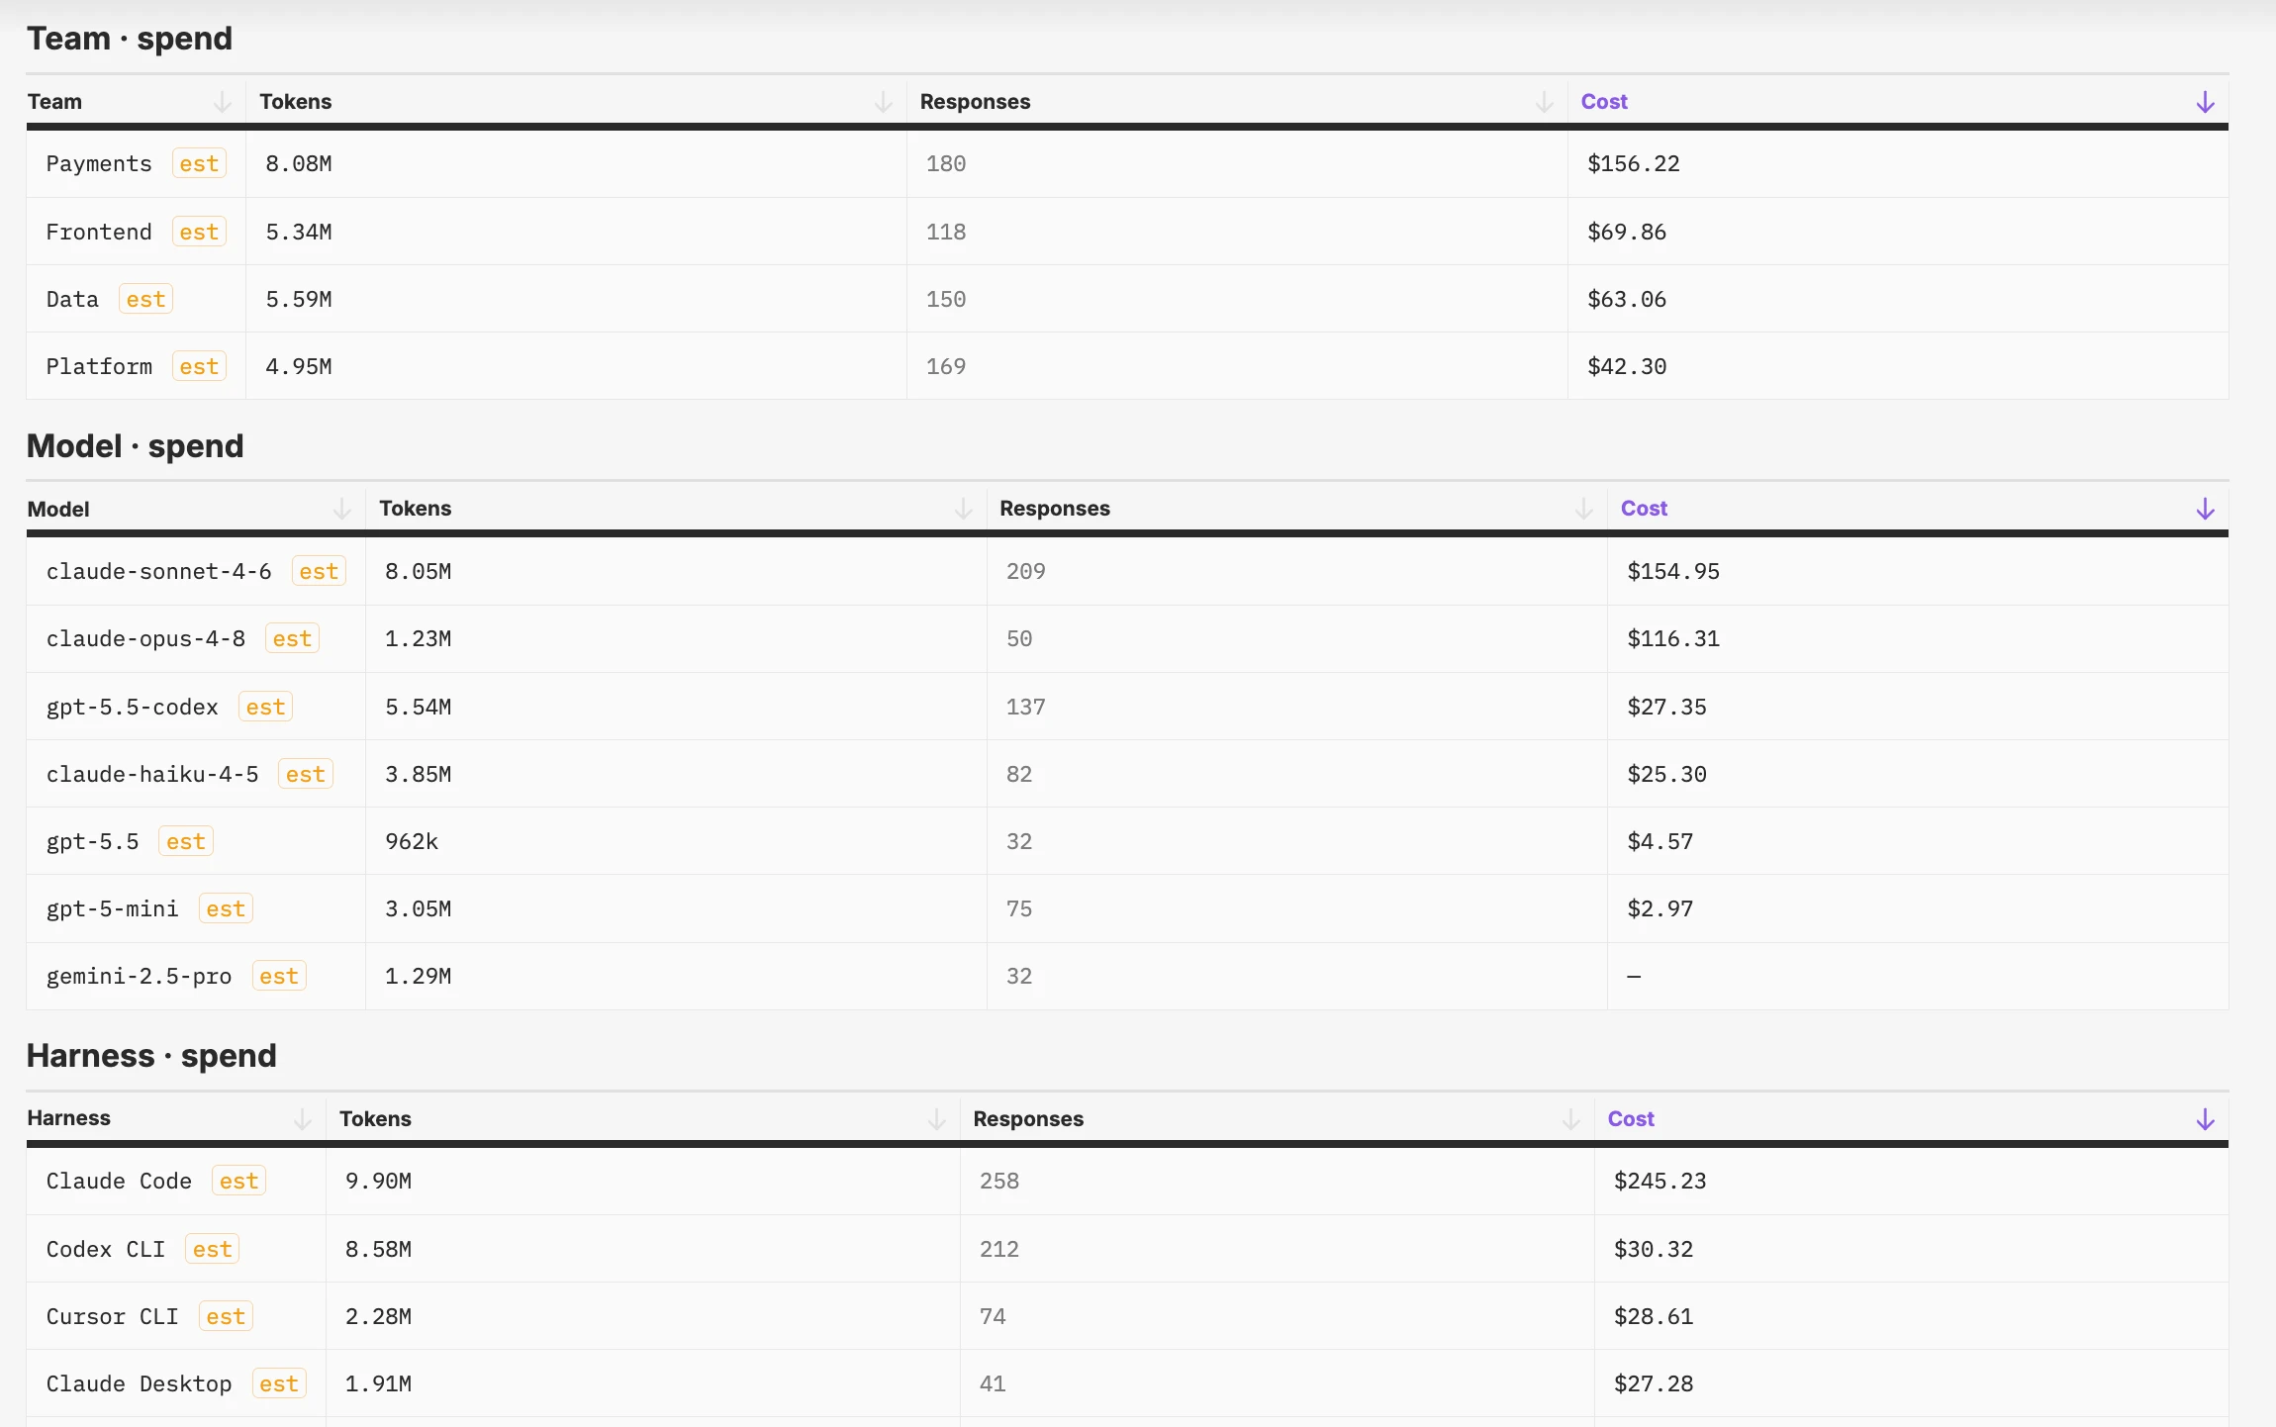Click the est badge next to Frontend
This screenshot has width=2276, height=1427.
click(x=199, y=232)
